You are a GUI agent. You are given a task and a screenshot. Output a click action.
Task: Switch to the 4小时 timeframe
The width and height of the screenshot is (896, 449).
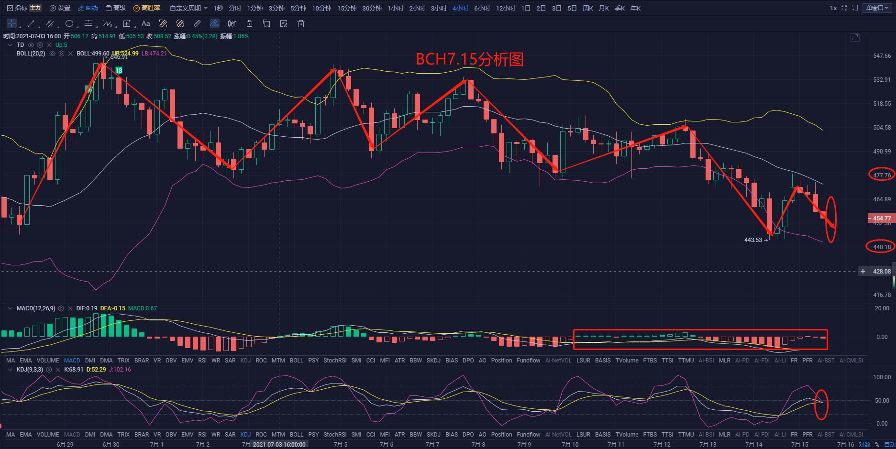460,8
